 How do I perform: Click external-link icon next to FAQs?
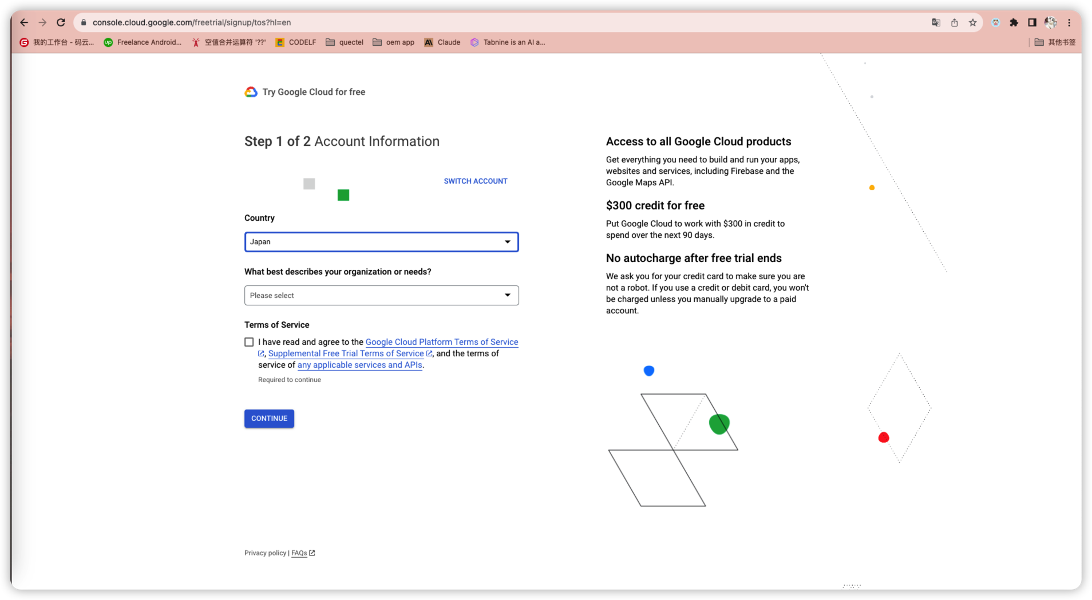click(x=312, y=553)
